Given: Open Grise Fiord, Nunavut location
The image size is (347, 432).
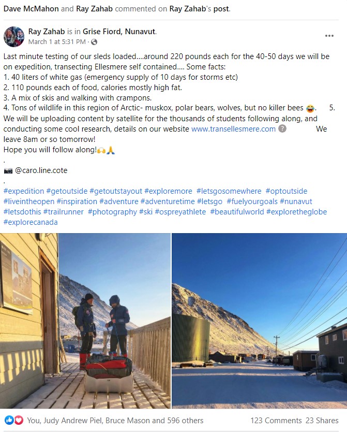Looking at the screenshot, I should pos(119,32).
